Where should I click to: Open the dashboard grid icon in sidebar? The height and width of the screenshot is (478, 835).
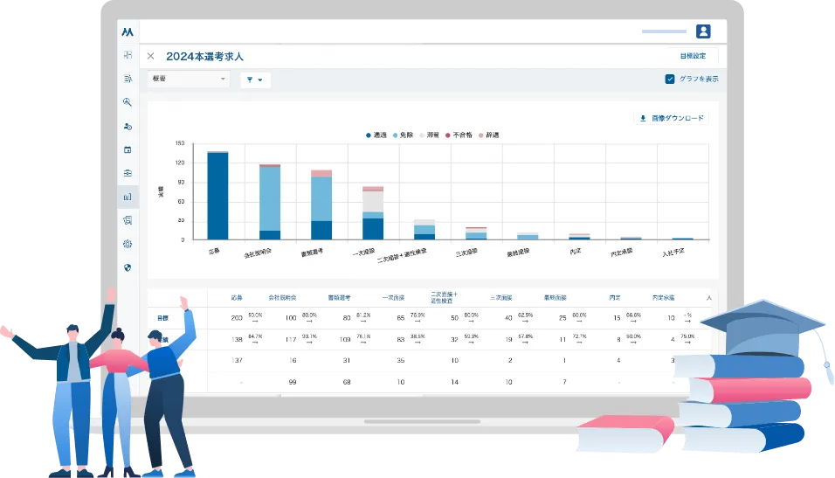128,55
